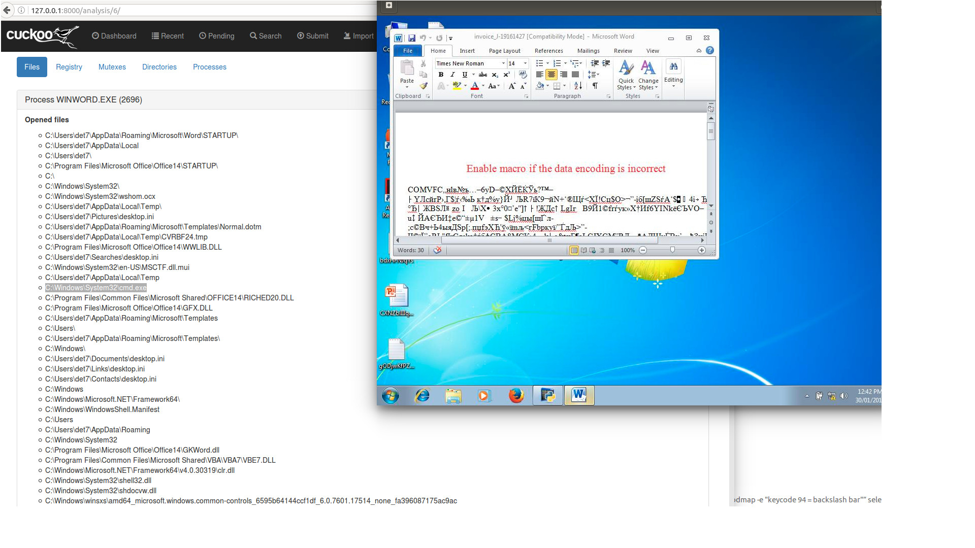The image size is (975, 548).
Task: Click the Firefox icon in Windows taskbar
Action: 516,395
